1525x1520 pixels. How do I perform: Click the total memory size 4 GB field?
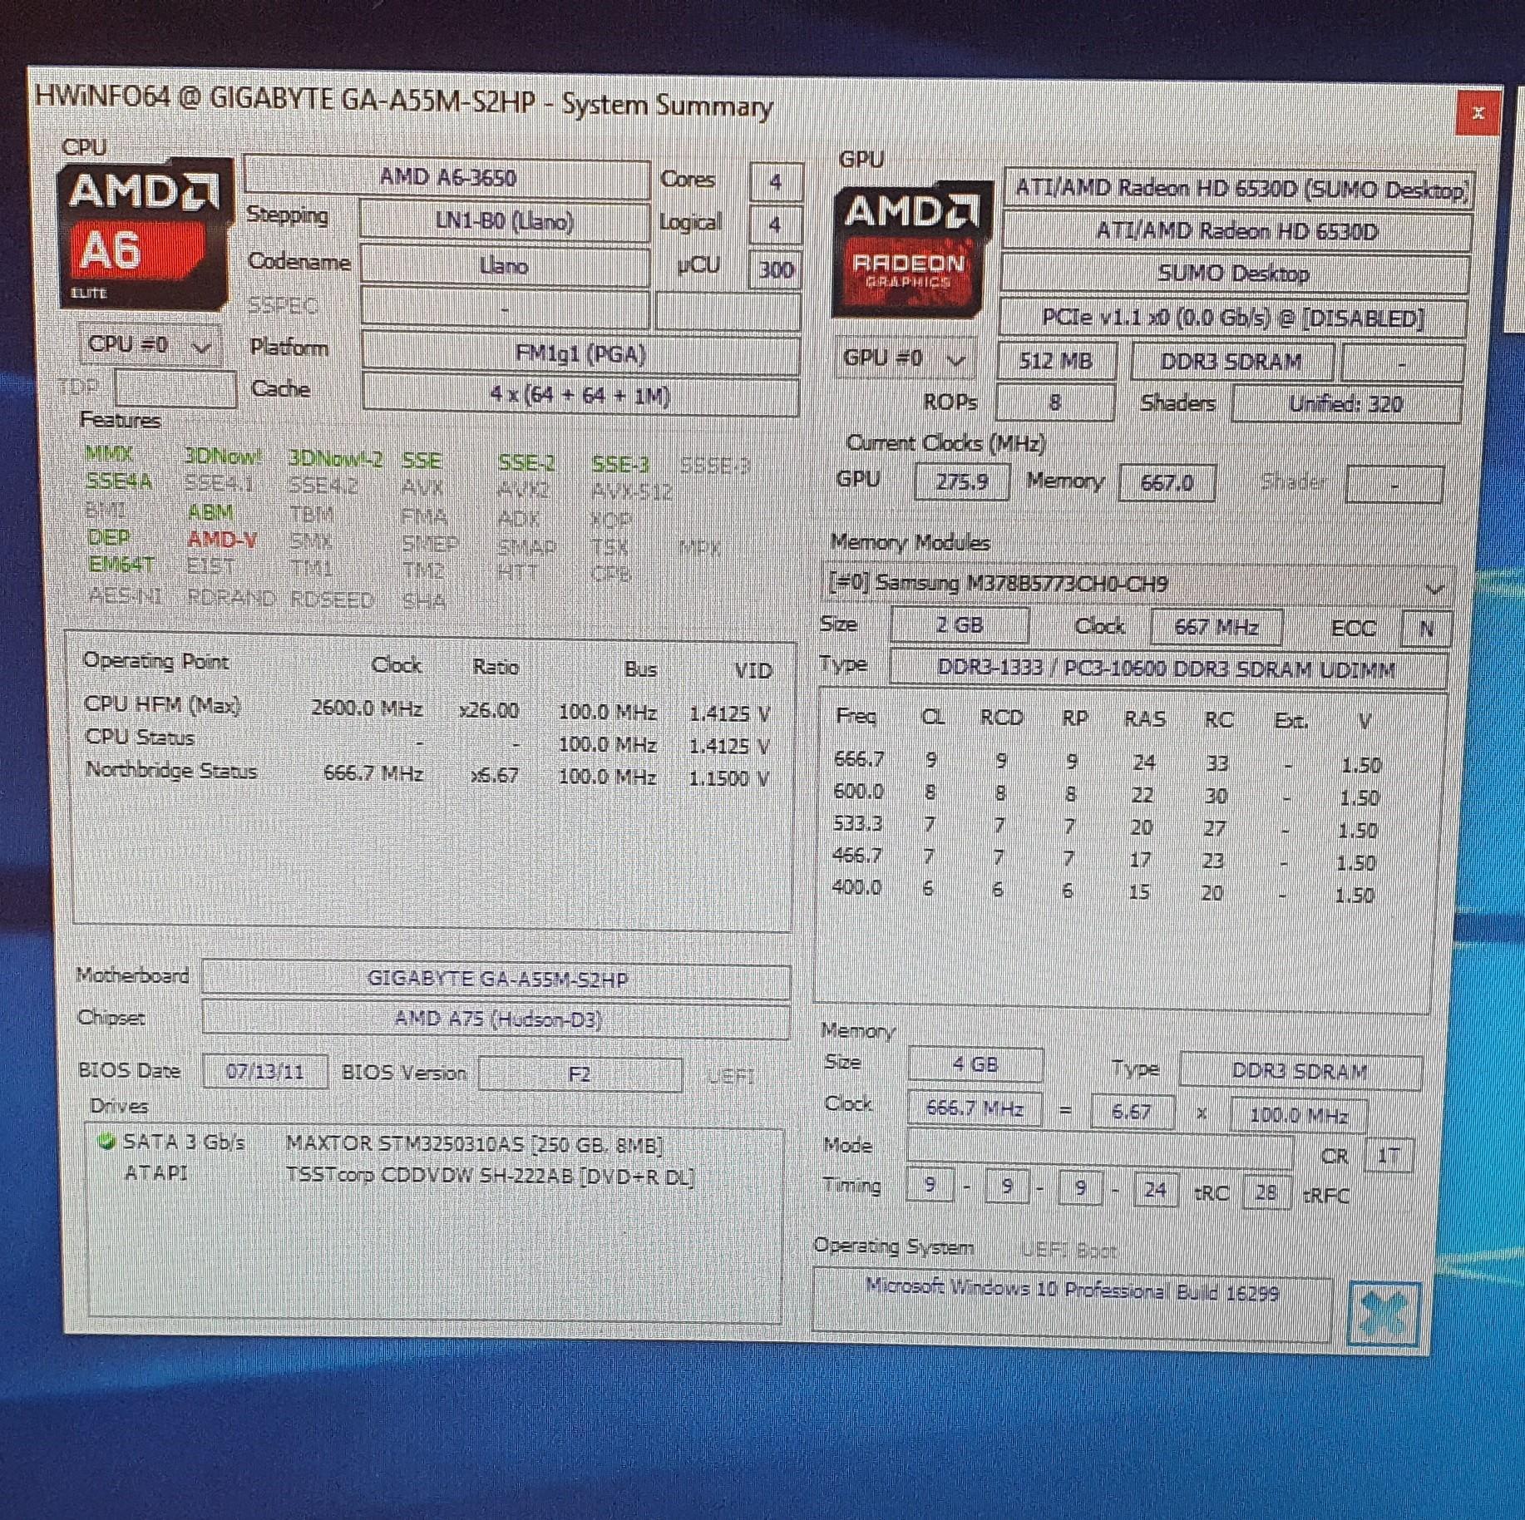pos(975,1064)
